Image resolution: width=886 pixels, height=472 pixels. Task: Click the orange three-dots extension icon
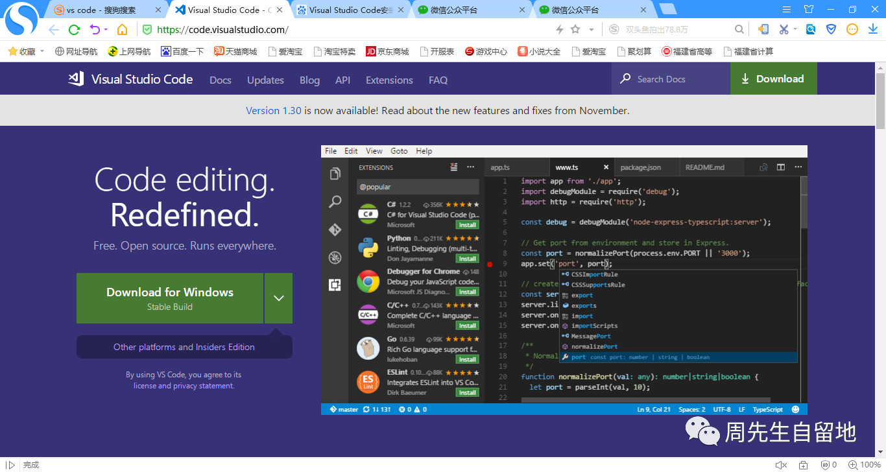[852, 30]
